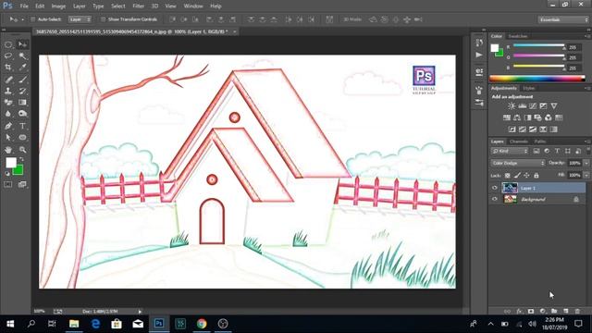Change the screen mode
The width and height of the screenshot is (592, 333).
tap(22, 185)
